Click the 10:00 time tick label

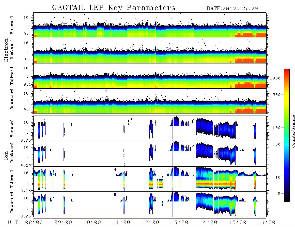(92, 223)
